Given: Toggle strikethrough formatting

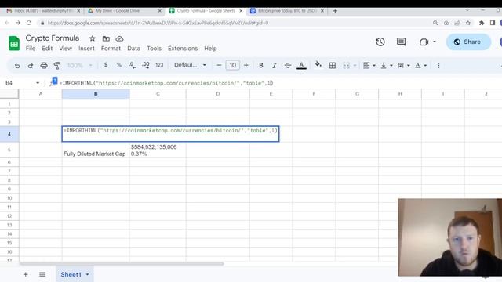Looking at the screenshot, I should click(x=288, y=65).
